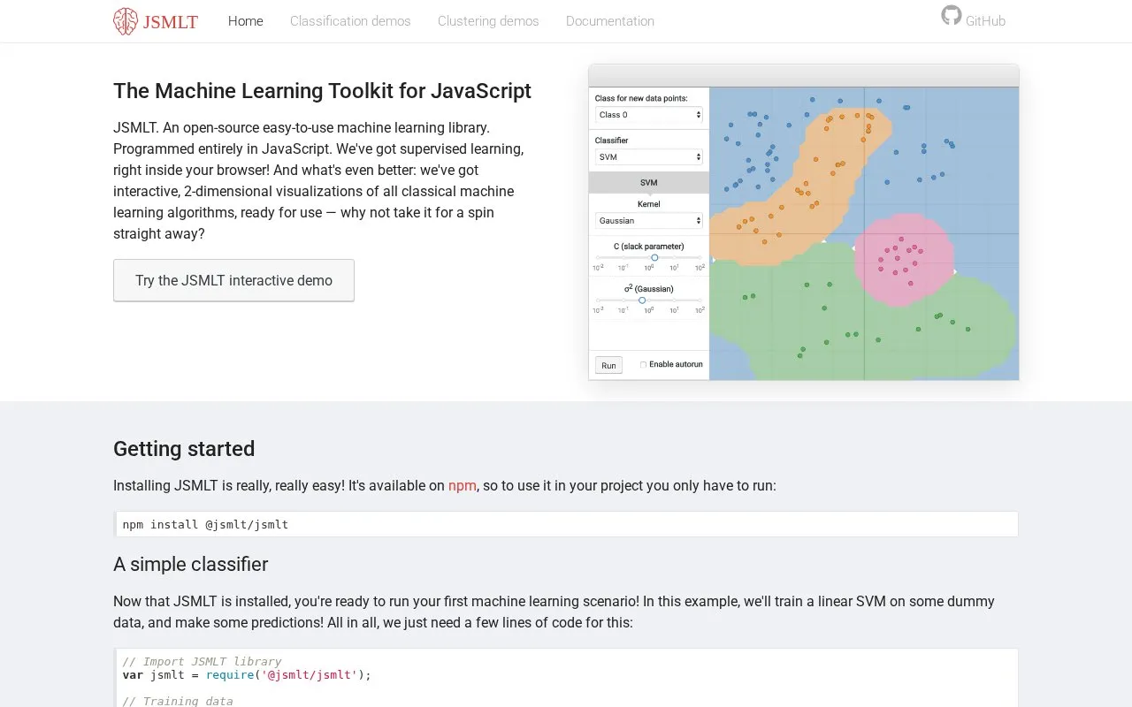Screen dimensions: 1132x707
Task: Click the Run button in demo preview
Action: coord(608,365)
